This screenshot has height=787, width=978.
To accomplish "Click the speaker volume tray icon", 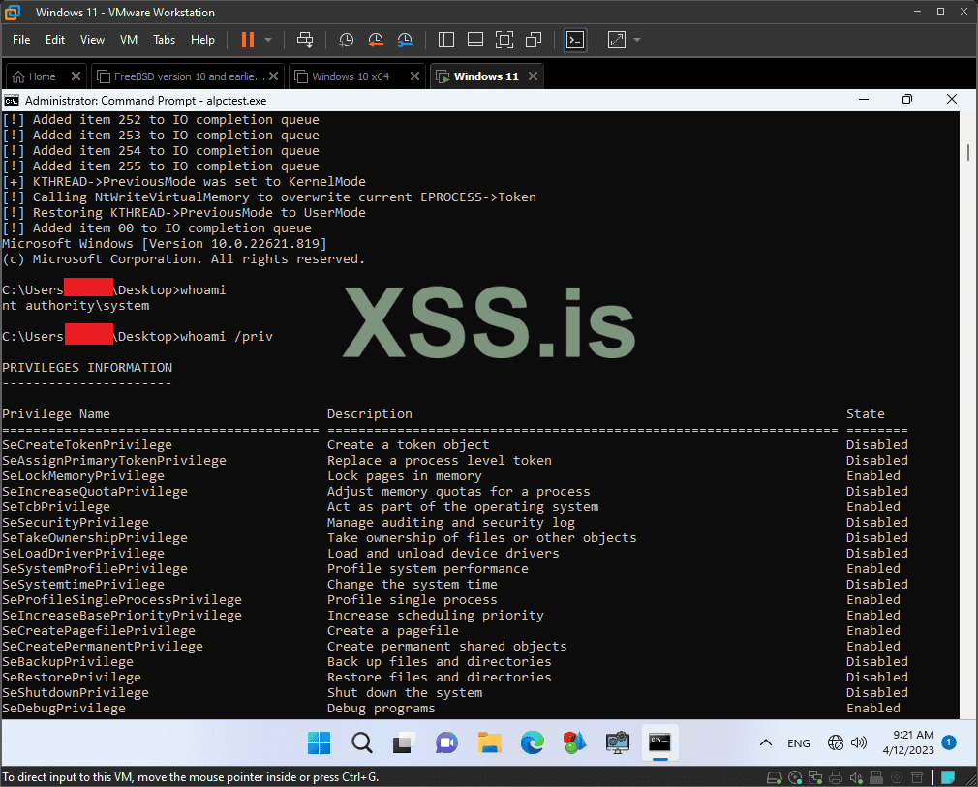I will coord(859,742).
